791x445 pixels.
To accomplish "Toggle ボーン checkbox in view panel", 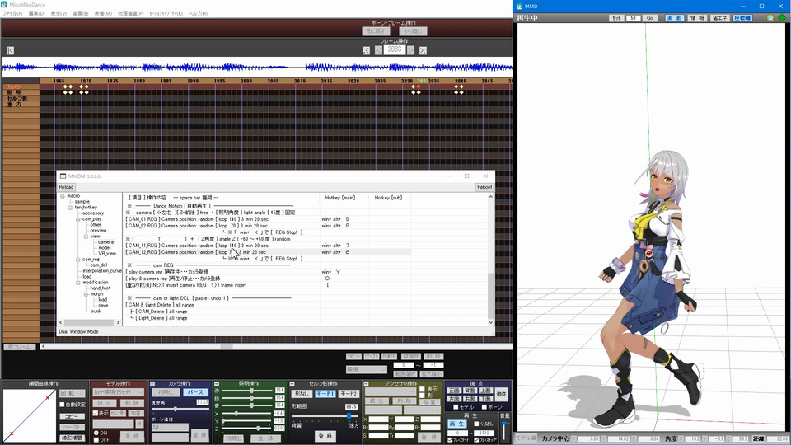I will tap(484, 406).
